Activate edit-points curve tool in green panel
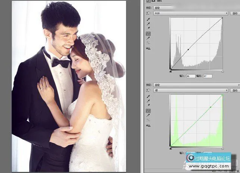 148,111
